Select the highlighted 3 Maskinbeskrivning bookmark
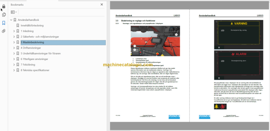The image size is (270, 131). pyautogui.click(x=63, y=42)
